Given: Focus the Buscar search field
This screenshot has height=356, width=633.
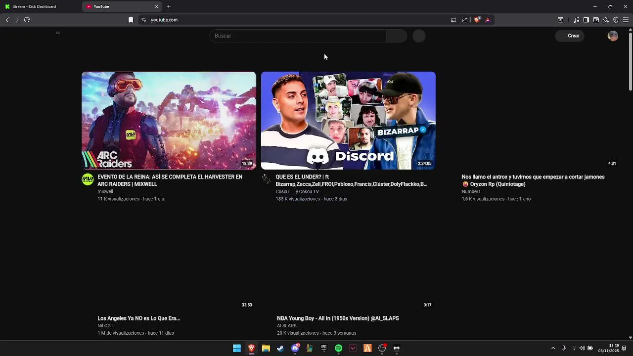Looking at the screenshot, I should click(298, 36).
